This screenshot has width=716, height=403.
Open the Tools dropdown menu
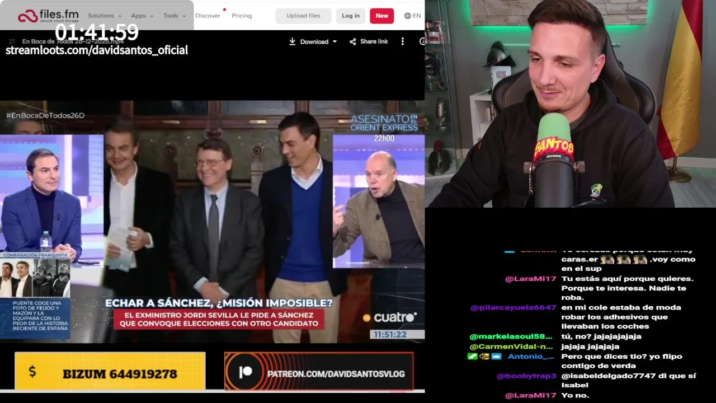[x=174, y=16]
